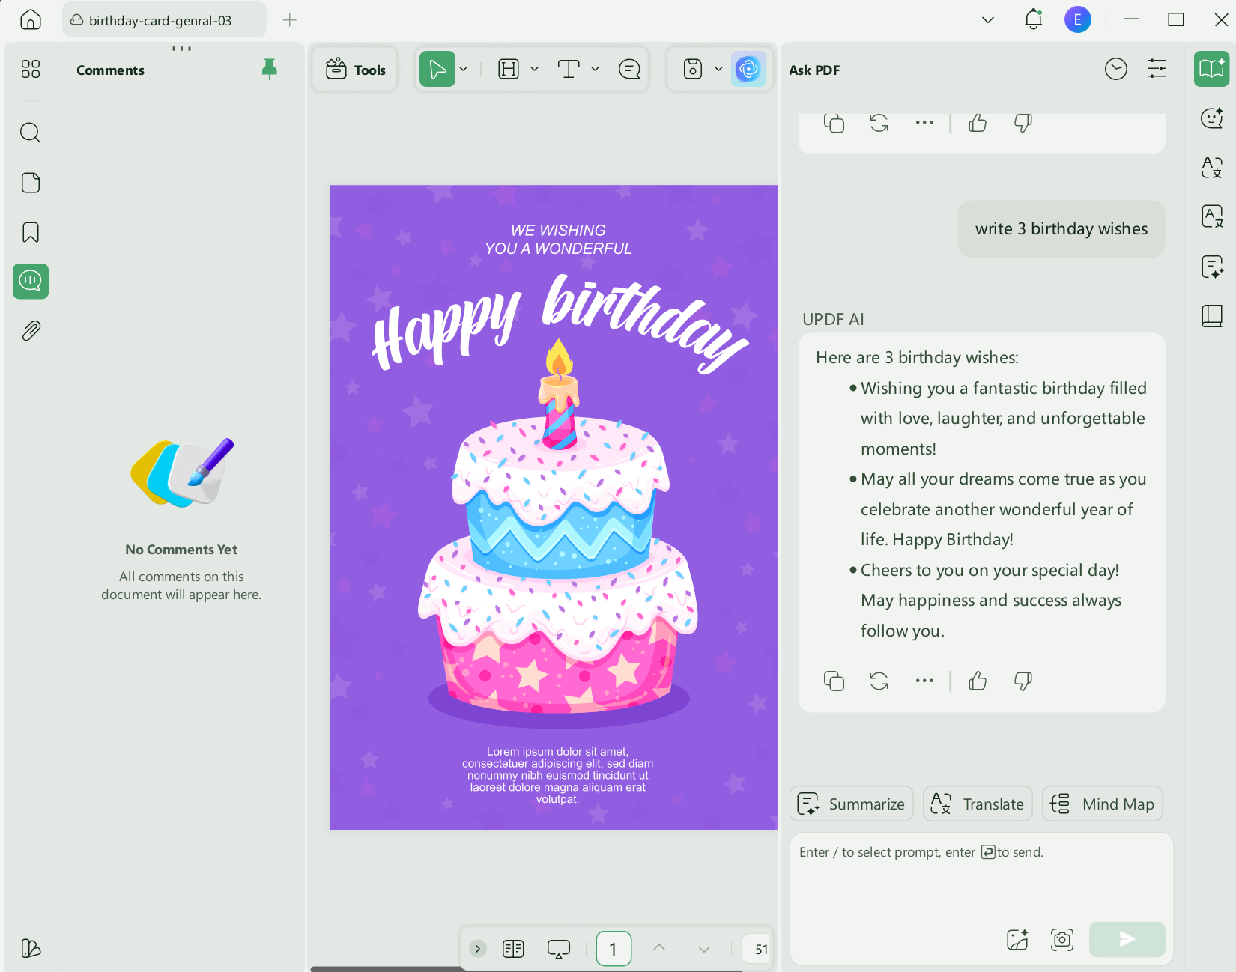Open the knowledge book icon in right sidebar
The height and width of the screenshot is (972, 1236).
(x=1211, y=316)
